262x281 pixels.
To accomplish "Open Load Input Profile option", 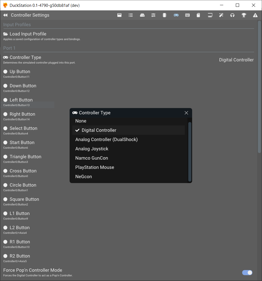I will [x=128, y=36].
